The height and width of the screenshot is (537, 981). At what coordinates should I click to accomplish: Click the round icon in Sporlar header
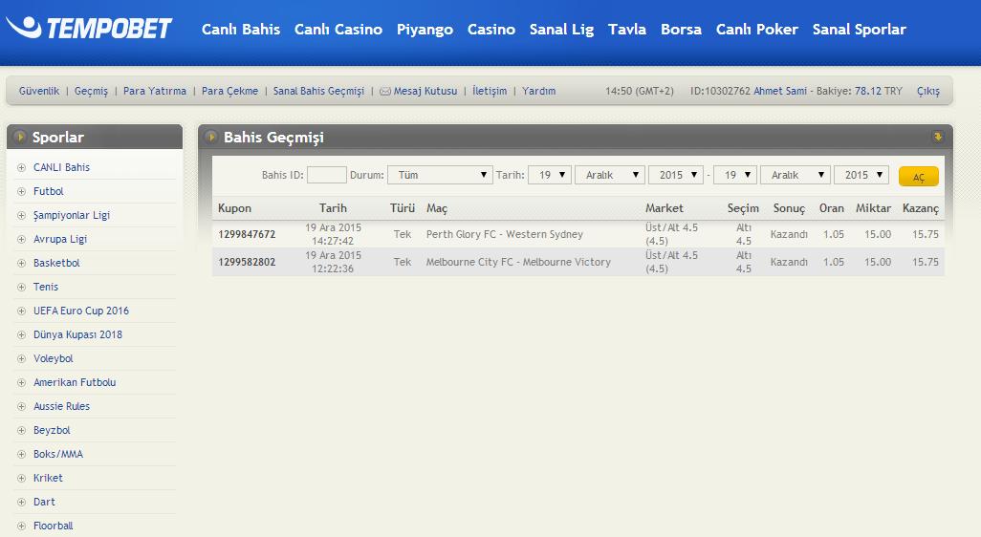(x=20, y=138)
